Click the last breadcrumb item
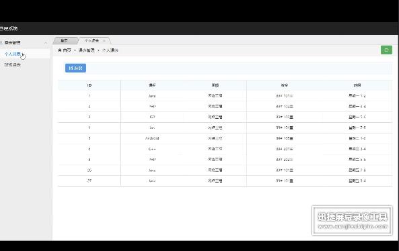 pos(110,50)
